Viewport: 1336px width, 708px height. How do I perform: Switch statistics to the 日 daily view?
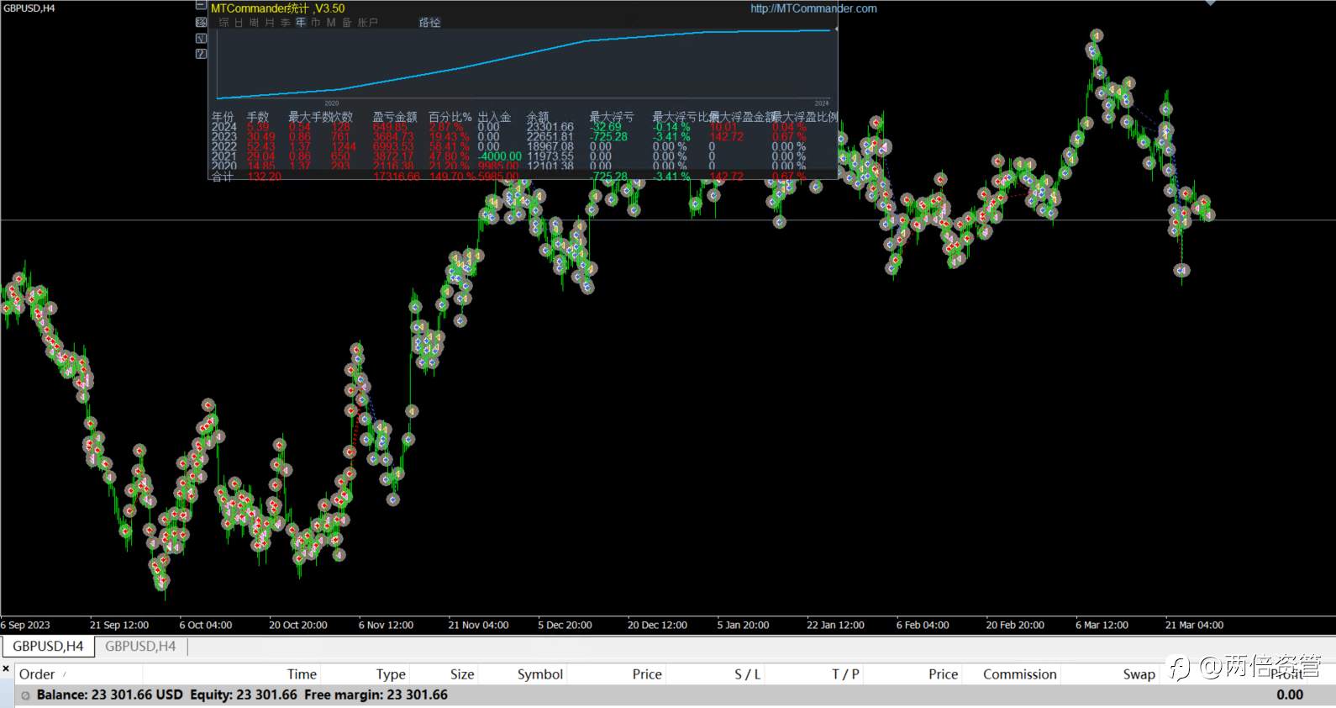(239, 23)
